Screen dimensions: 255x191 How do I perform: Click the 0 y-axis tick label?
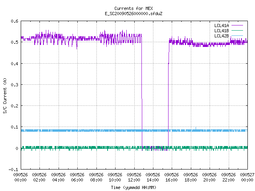17,148
